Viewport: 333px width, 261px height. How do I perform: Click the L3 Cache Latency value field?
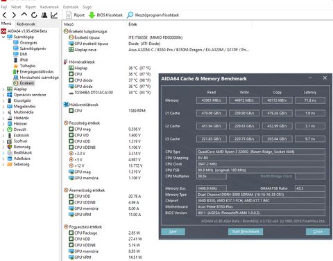point(310,139)
